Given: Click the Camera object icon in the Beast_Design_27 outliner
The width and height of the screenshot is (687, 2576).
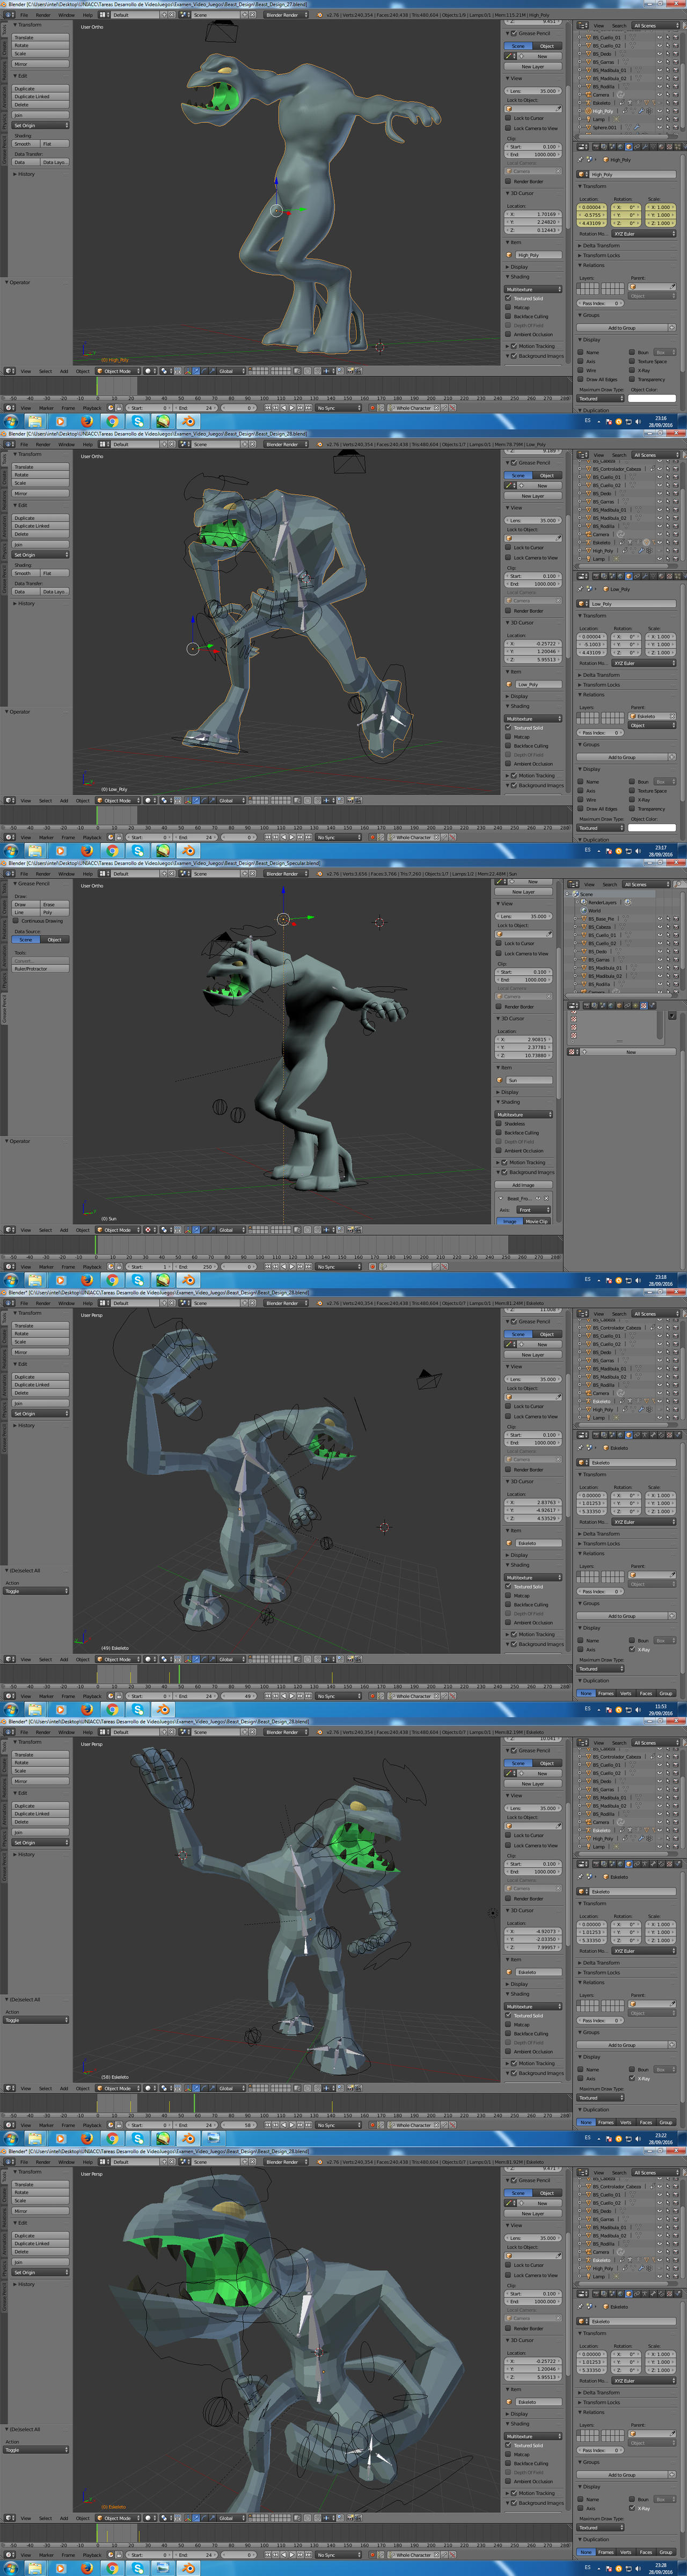Looking at the screenshot, I should pyautogui.click(x=589, y=95).
